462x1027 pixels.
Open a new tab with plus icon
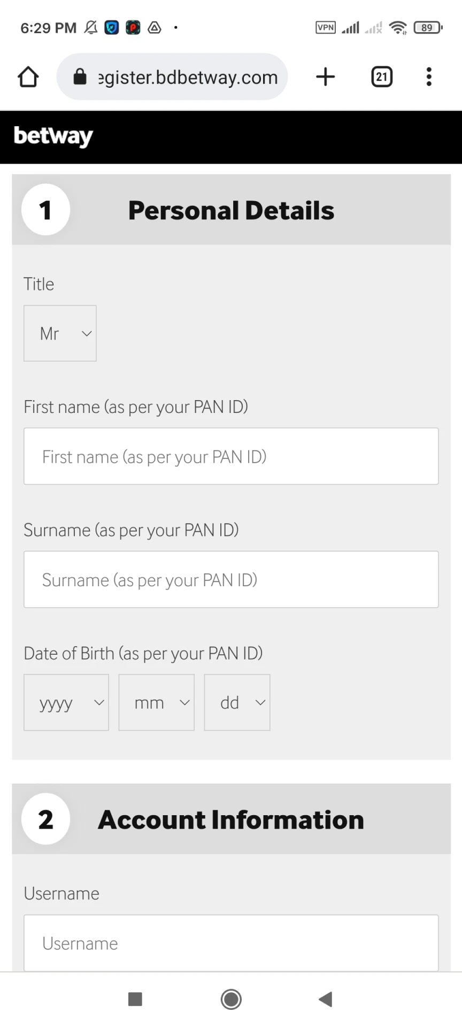(x=325, y=77)
